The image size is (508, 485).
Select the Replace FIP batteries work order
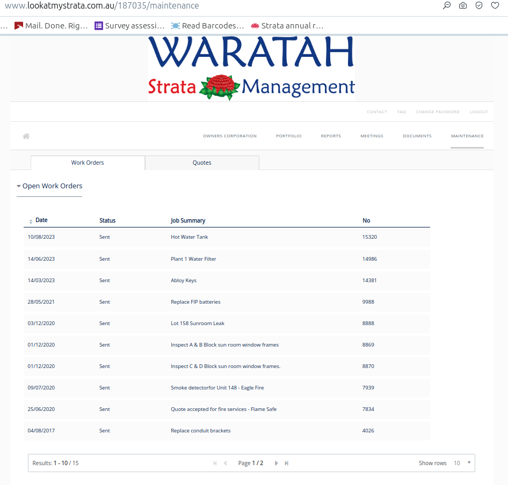click(x=227, y=302)
